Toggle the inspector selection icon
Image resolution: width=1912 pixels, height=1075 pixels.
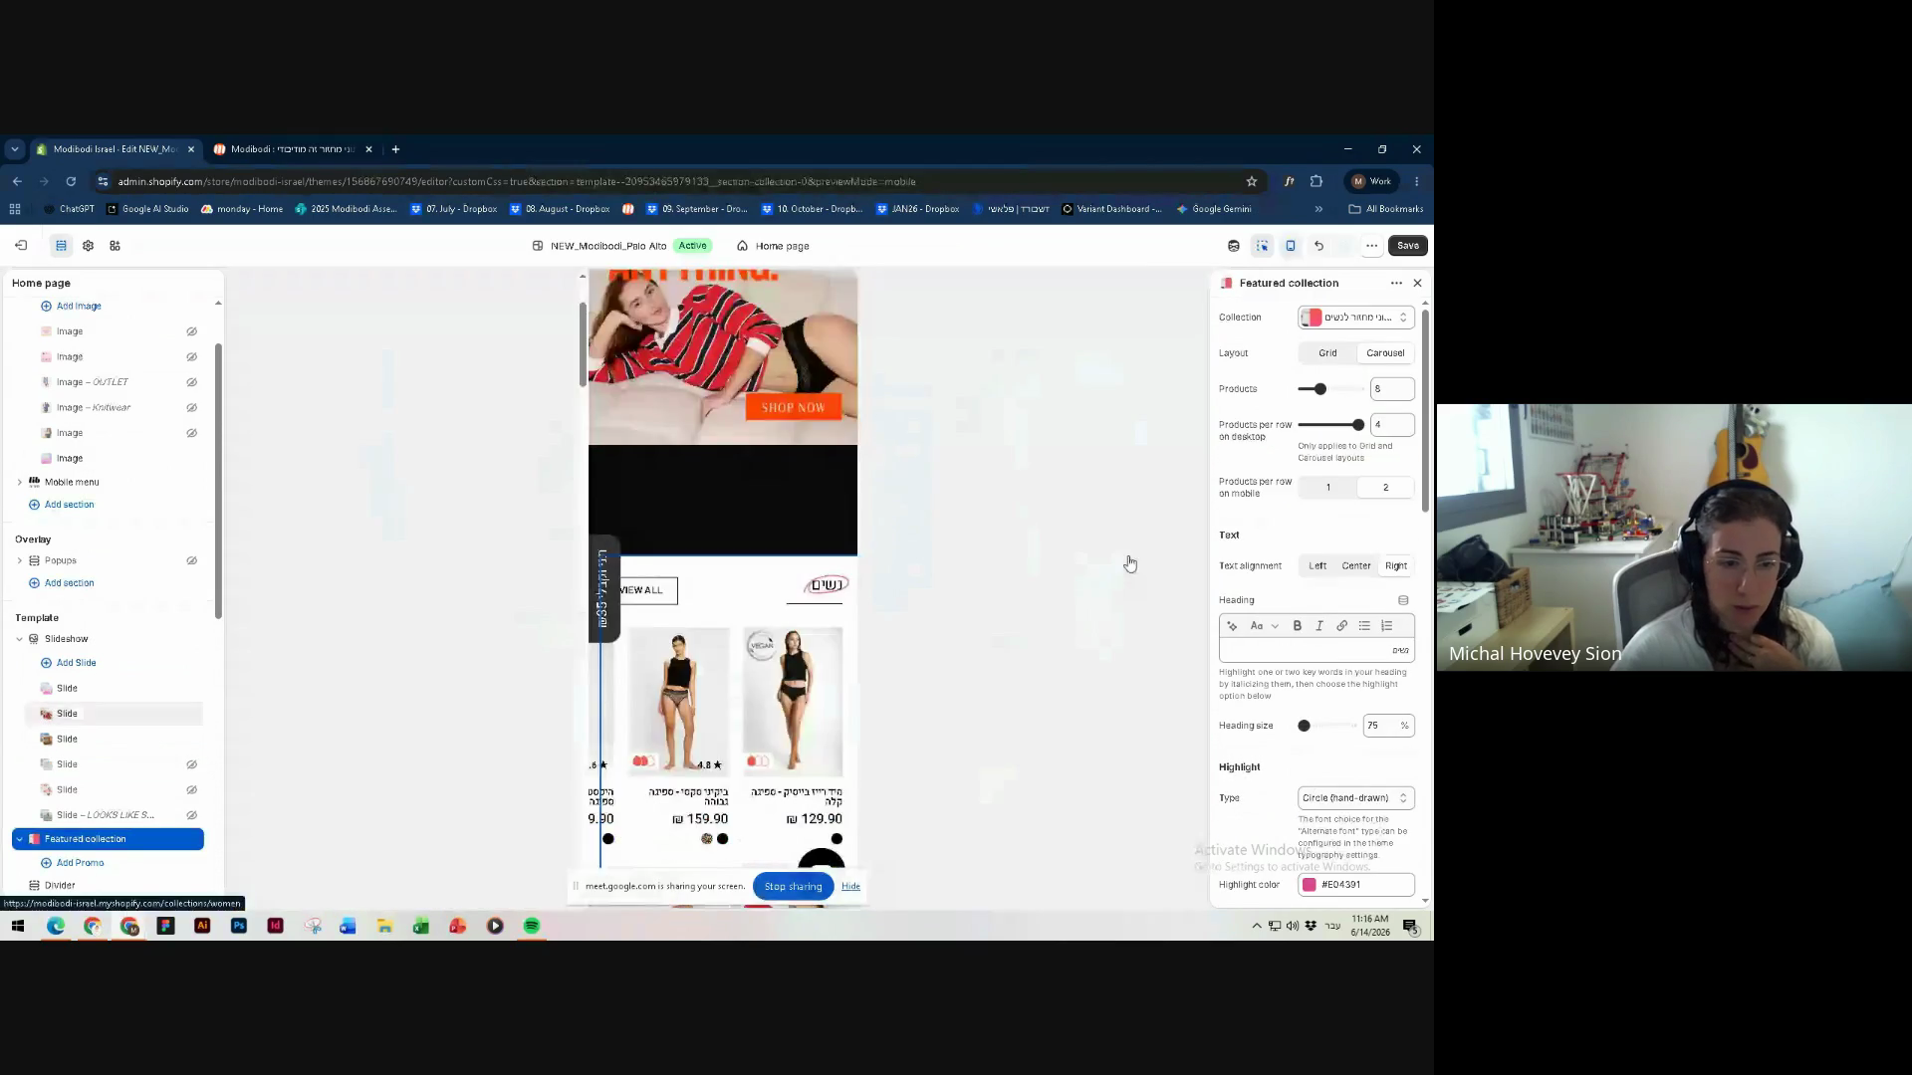(1262, 246)
